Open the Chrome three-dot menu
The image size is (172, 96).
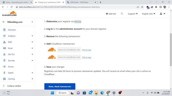pos(169,7)
